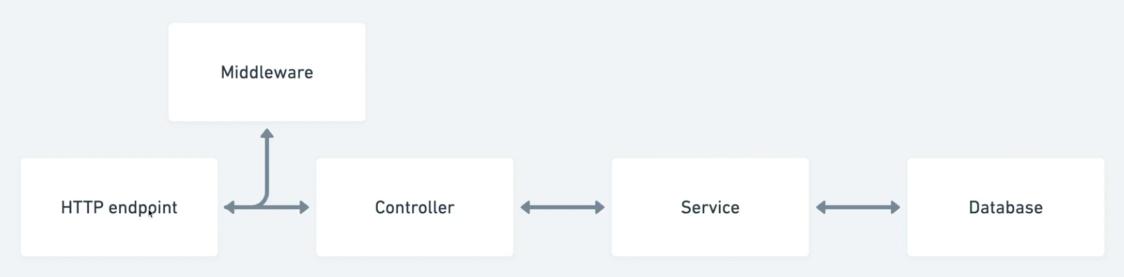Pick the Database node
Image resolution: width=1124 pixels, height=277 pixels.
pyautogui.click(x=1005, y=207)
